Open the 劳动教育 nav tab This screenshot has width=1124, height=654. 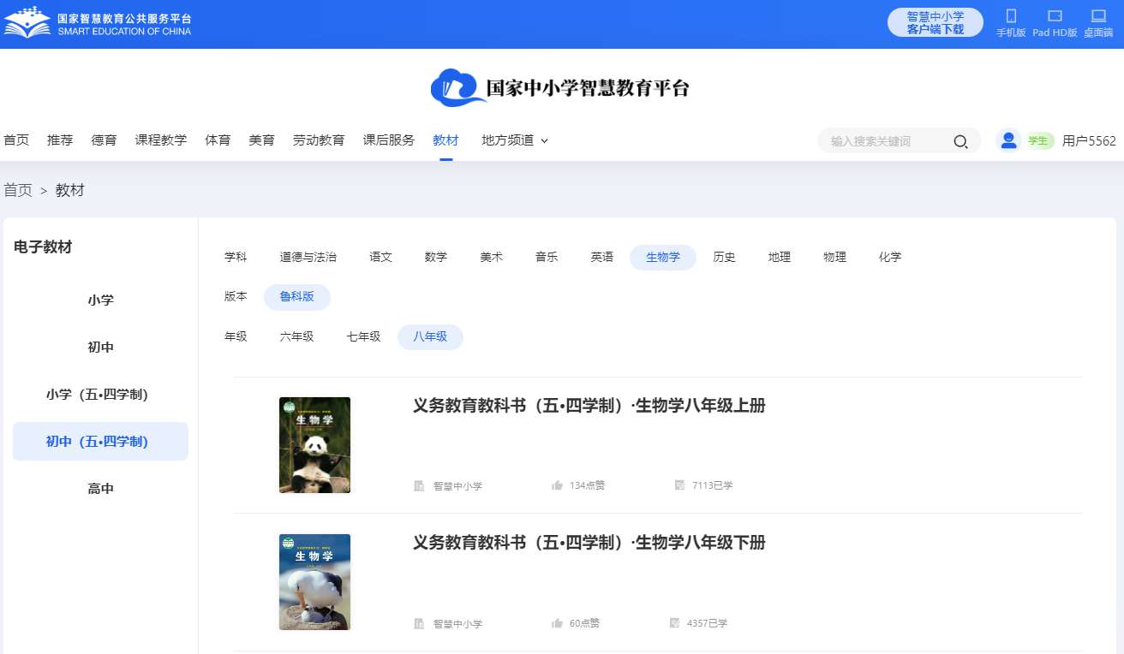319,140
